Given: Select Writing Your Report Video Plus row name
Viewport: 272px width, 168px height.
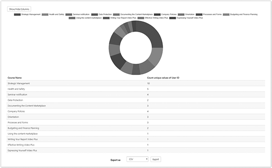Looking at the screenshot, I should point(23,139).
